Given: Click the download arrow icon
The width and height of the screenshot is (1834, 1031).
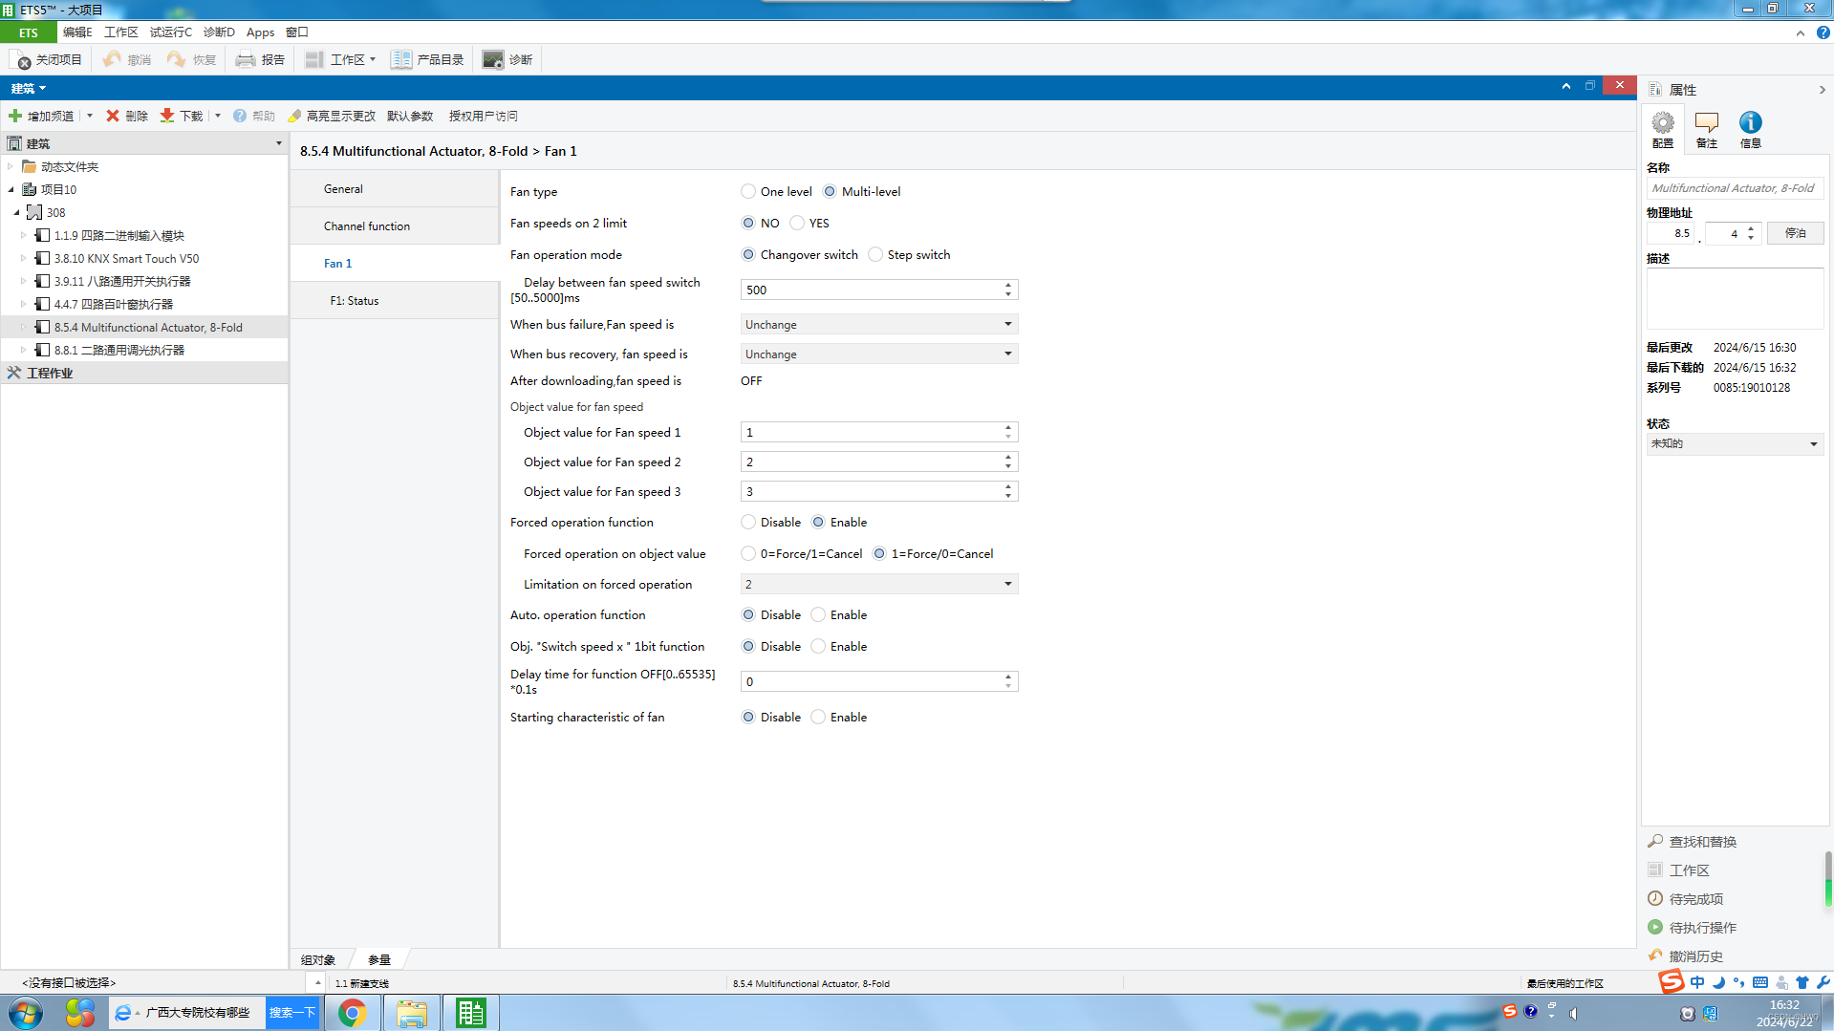Looking at the screenshot, I should pyautogui.click(x=167, y=116).
